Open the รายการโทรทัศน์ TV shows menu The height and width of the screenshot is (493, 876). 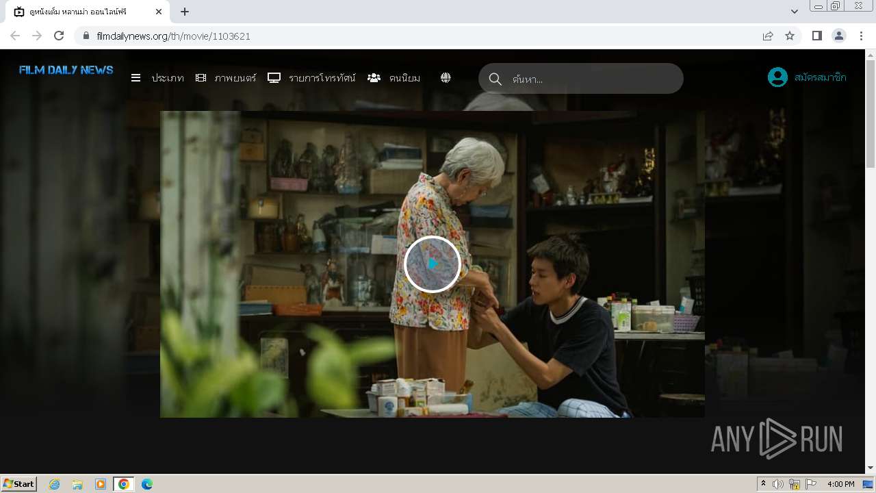pyautogui.click(x=311, y=78)
